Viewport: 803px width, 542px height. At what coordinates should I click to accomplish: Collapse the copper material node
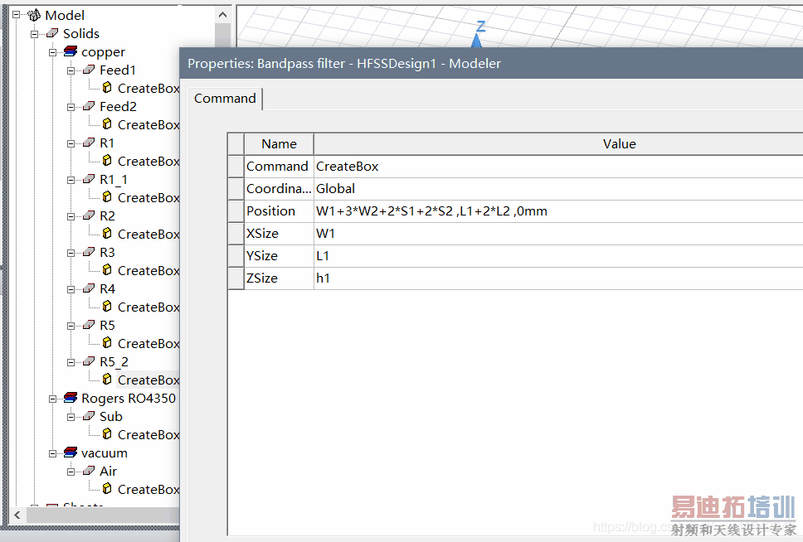(52, 52)
